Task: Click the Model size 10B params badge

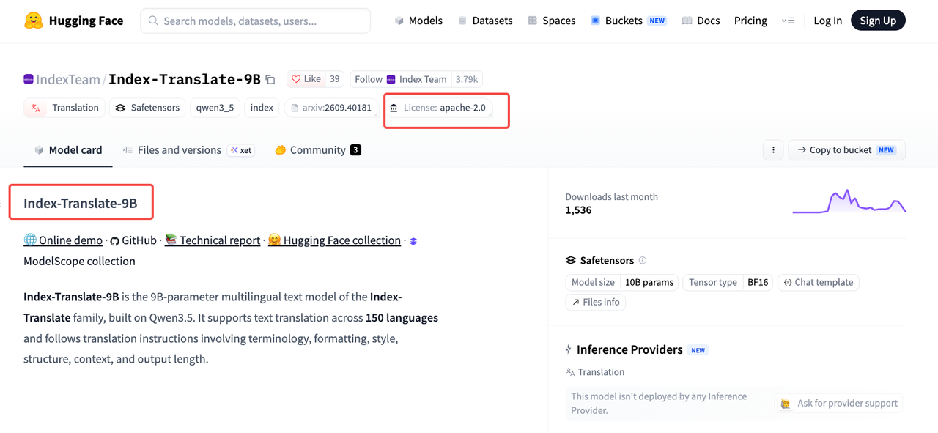Action: coord(621,282)
